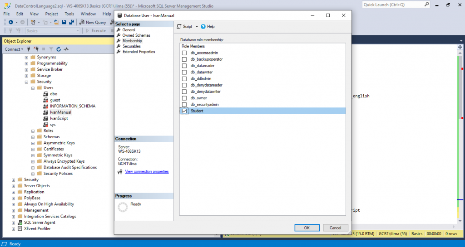This screenshot has height=247, width=465.
Task: Click the Filter funnel icon in Object Explorer
Action: (51, 49)
